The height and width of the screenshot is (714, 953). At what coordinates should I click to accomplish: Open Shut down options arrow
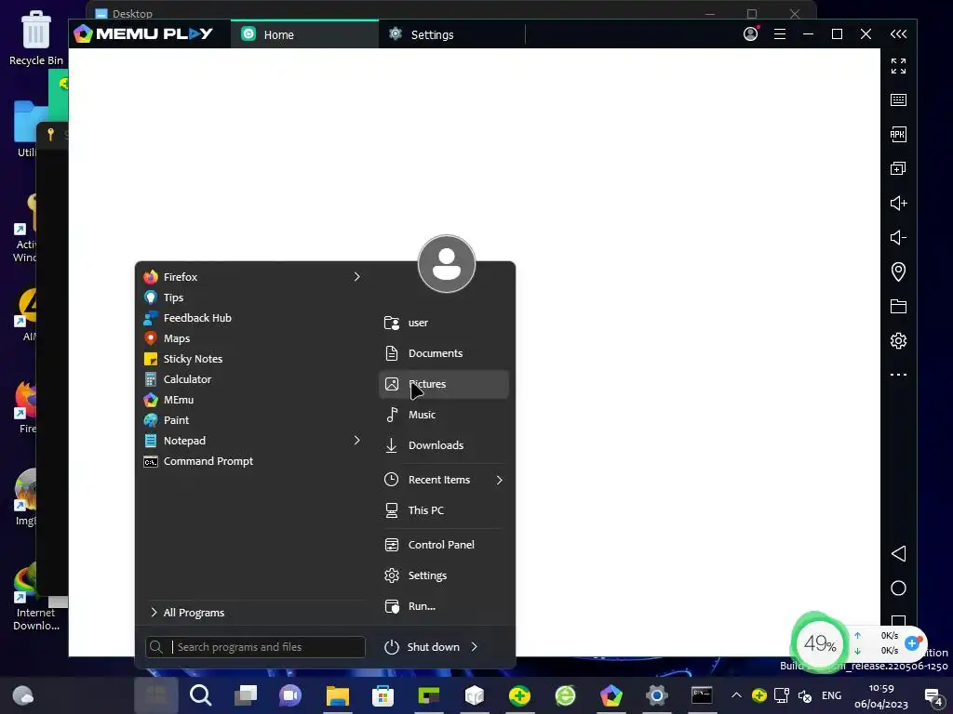tap(475, 647)
